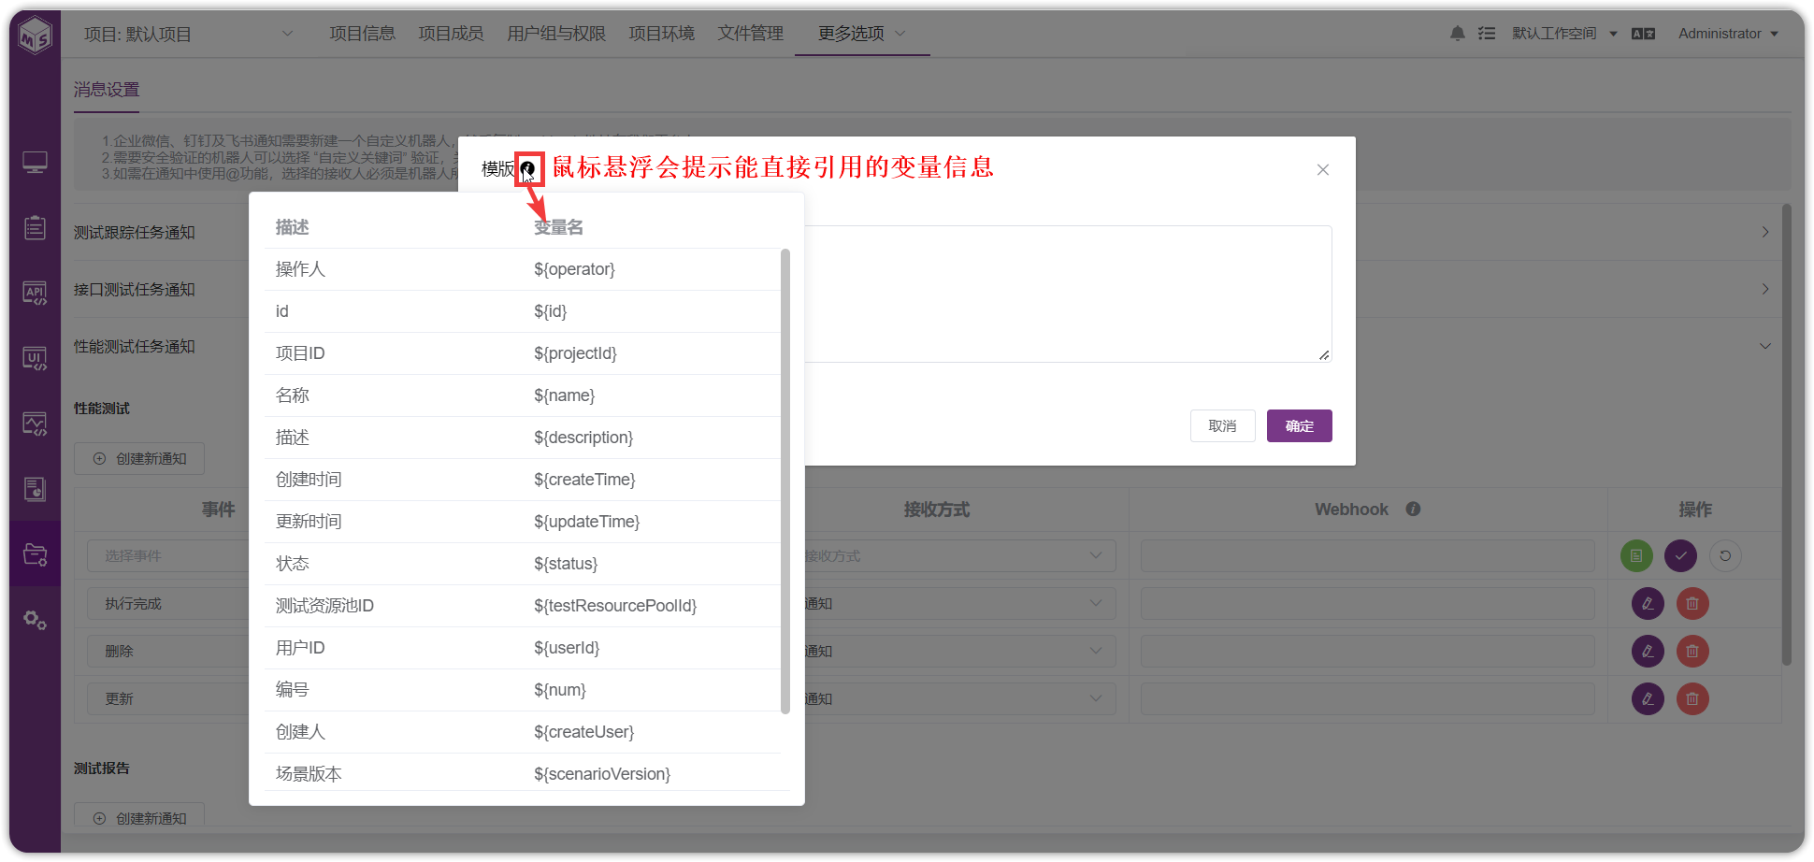Collapse the 性能测试任务通知 section chevron
1814x862 pixels.
click(1765, 346)
